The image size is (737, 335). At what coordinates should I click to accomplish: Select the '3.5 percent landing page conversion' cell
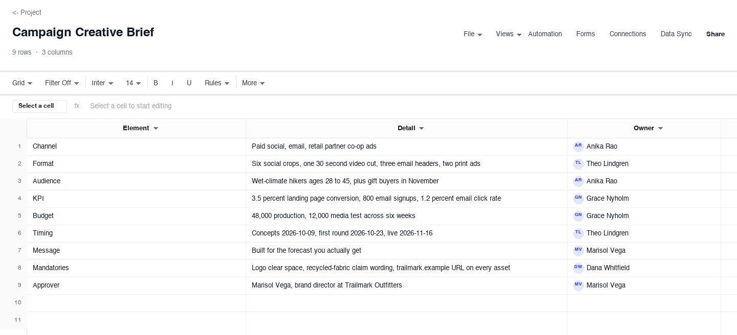coord(406,199)
